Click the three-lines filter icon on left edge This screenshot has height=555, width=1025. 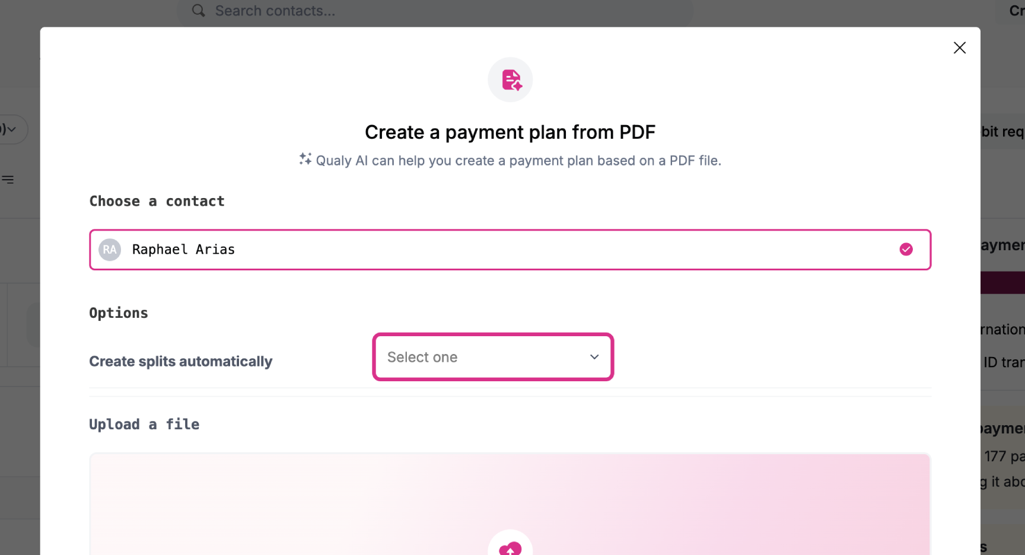click(8, 179)
